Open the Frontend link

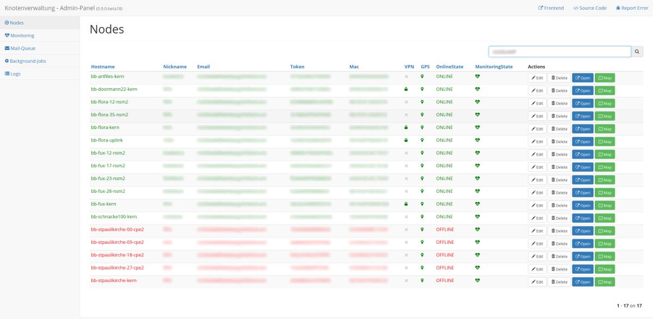551,8
